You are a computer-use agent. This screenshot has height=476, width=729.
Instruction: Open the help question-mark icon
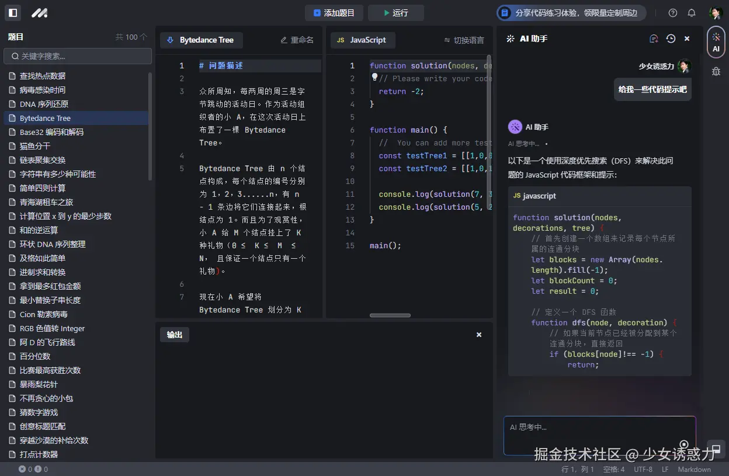[x=672, y=12]
